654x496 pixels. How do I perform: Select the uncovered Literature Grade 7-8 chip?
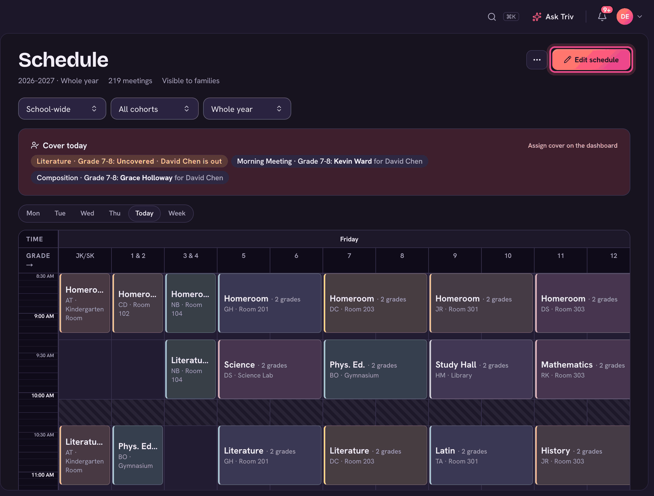[129, 161]
